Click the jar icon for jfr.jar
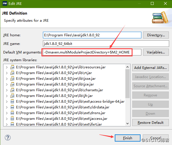Viewport: 172px width, 145px height. [12, 96]
